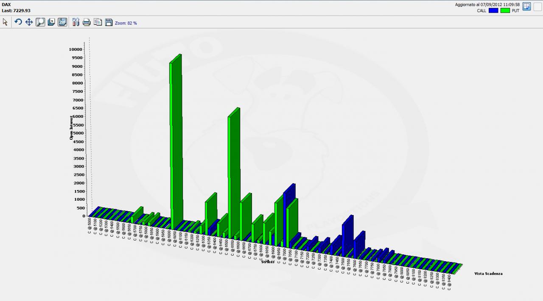543x301 pixels.
Task: Open chart settings tools icon
Action: (x=76, y=22)
